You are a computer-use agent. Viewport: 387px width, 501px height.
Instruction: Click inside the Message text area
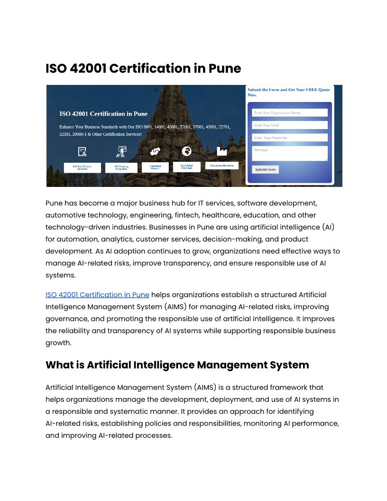[290, 153]
